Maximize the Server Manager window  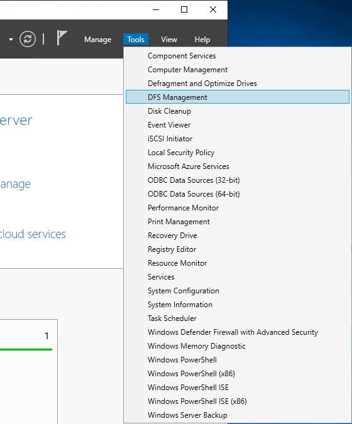tap(184, 9)
